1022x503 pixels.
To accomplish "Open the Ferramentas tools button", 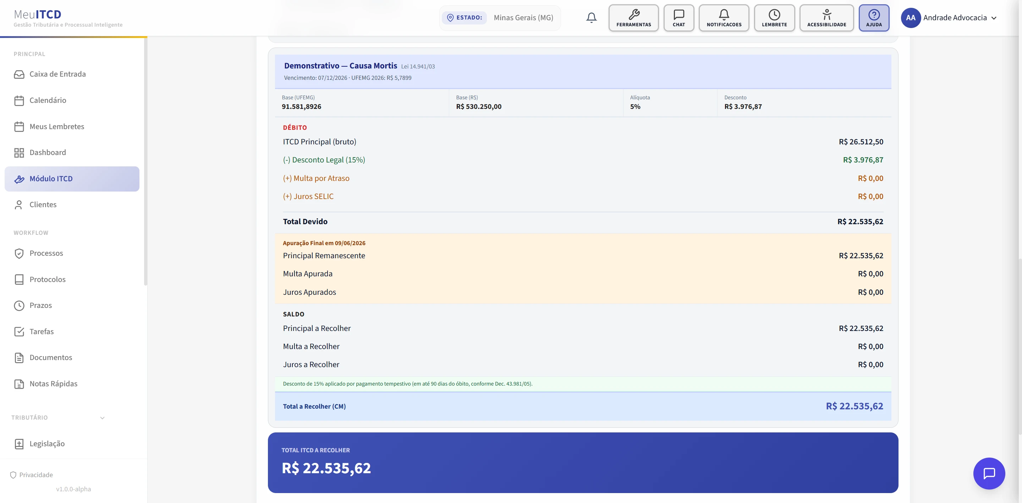I will tap(633, 18).
